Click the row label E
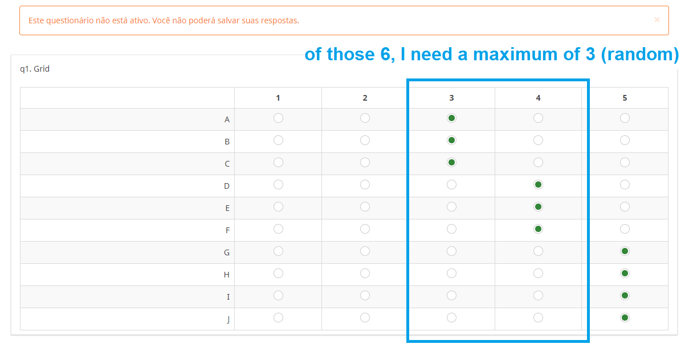 pyautogui.click(x=227, y=208)
